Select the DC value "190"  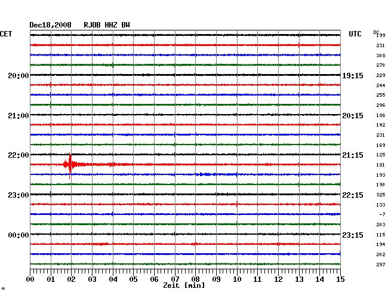point(381,185)
